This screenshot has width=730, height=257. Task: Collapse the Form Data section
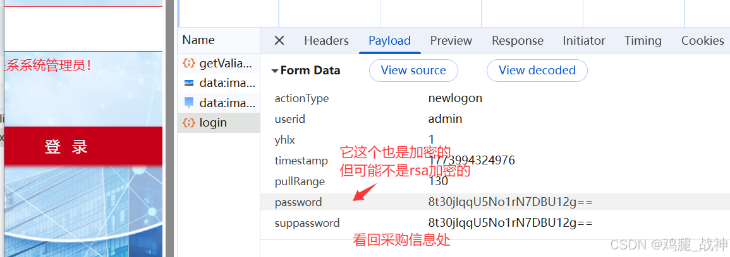pyautogui.click(x=275, y=71)
